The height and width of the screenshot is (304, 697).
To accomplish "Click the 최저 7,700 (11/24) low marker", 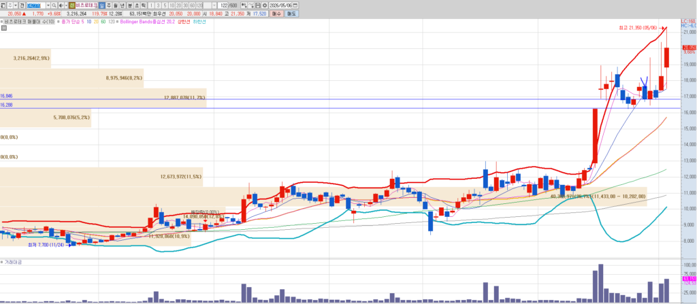I will [x=46, y=244].
